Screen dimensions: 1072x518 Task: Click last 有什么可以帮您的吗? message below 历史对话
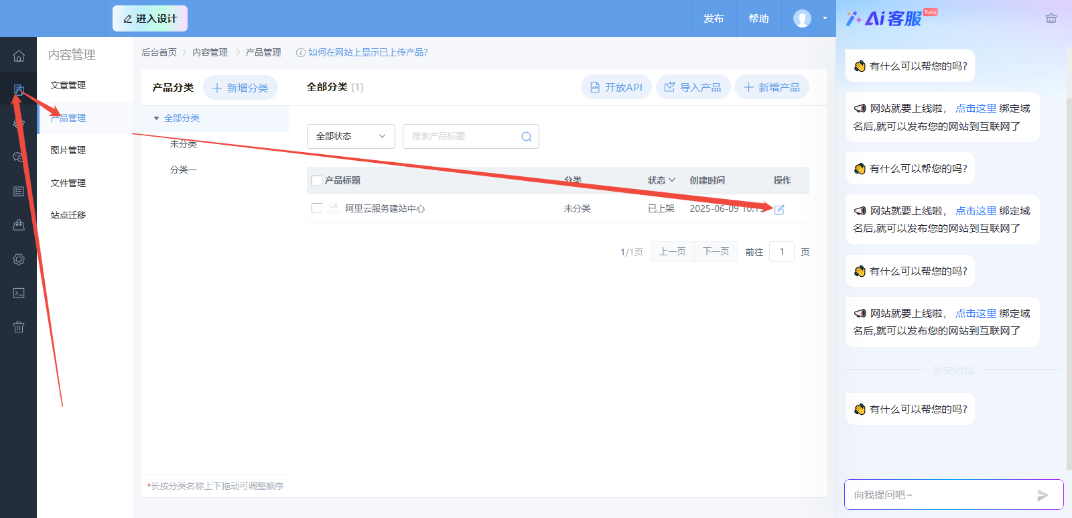pyautogui.click(x=910, y=409)
